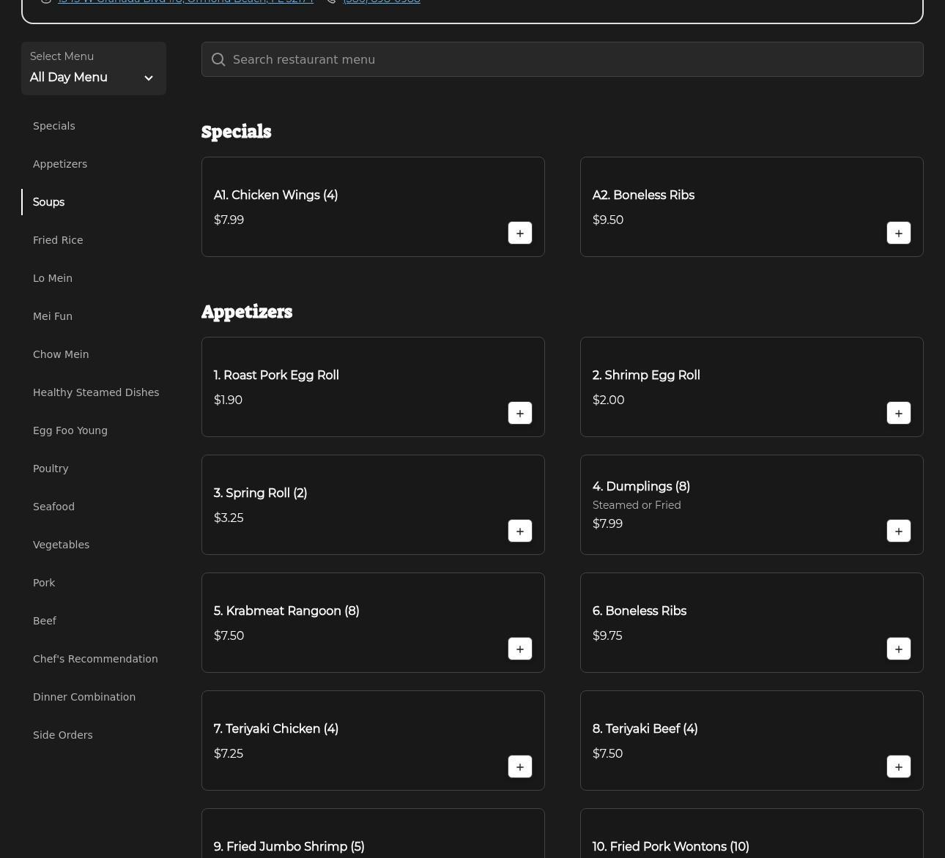Viewport: 945px width, 858px height.
Task: Add Roast Pork Egg Roll to cart
Action: (x=519, y=414)
